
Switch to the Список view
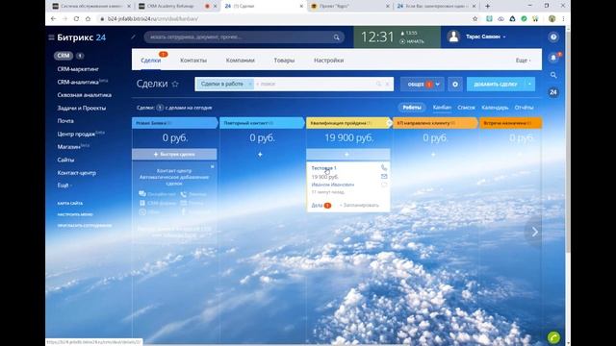click(x=466, y=108)
